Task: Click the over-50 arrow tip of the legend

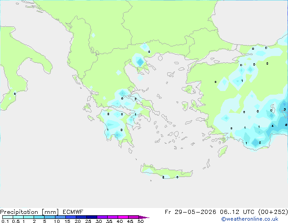Action: (144, 217)
